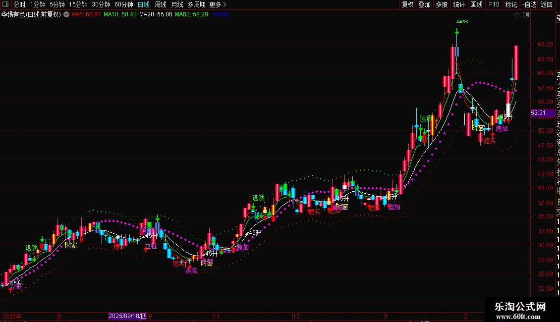Toggle 多股 multi-stock view
The width and height of the screenshot is (560, 322).
442,4
